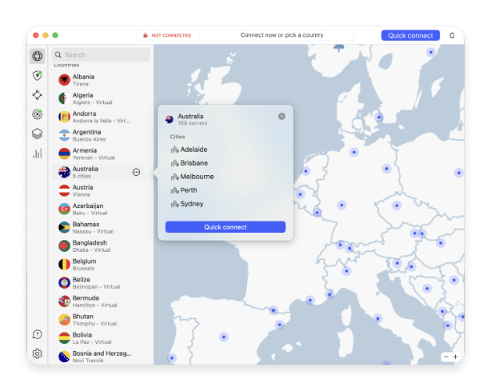This screenshot has height=391, width=491.
Task: Select Bangladesh country name text
Action: click(90, 242)
